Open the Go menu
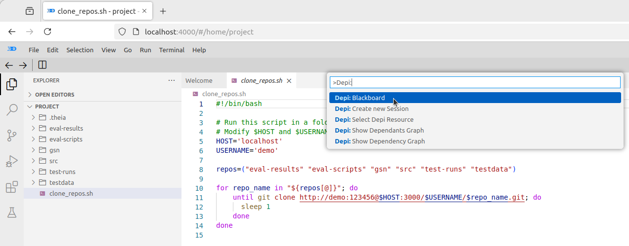 coord(128,50)
